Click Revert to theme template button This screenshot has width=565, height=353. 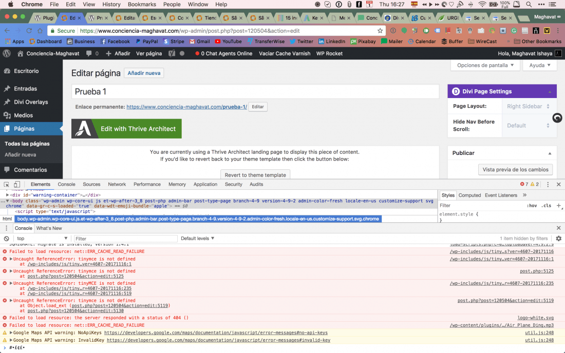pyautogui.click(x=255, y=174)
